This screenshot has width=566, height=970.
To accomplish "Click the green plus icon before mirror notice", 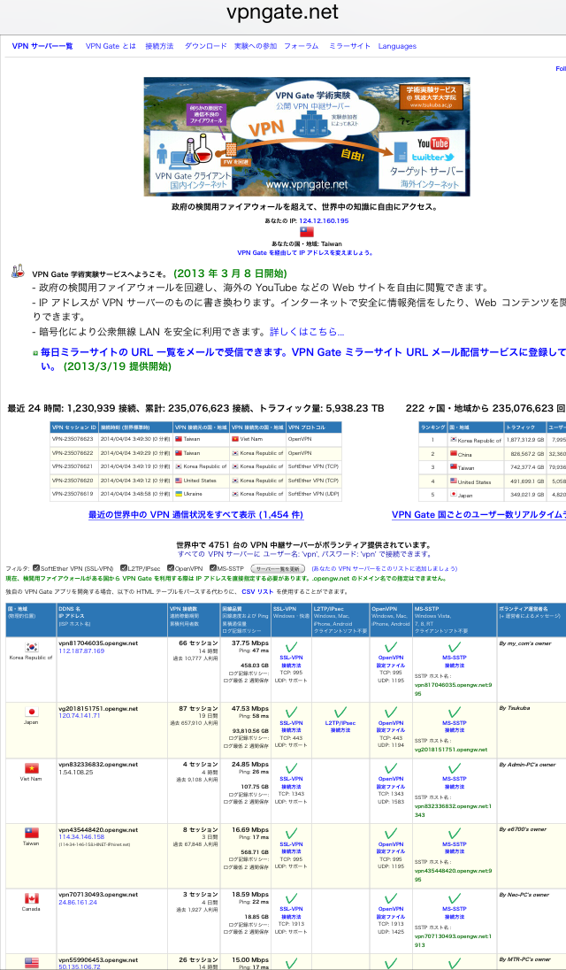I will point(36,352).
